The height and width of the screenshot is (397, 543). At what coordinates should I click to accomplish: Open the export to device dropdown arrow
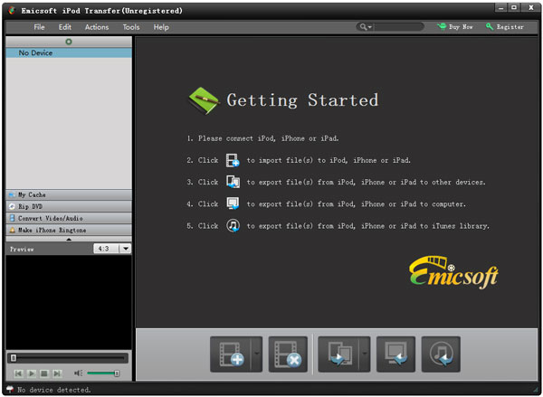[364, 354]
